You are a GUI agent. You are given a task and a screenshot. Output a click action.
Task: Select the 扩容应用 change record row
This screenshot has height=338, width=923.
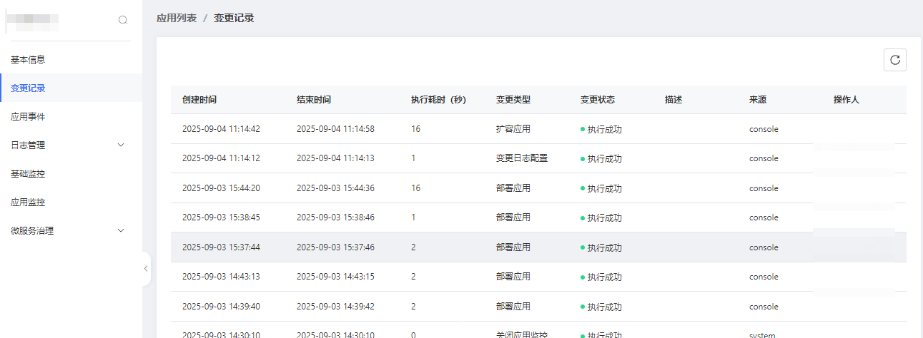(x=513, y=129)
